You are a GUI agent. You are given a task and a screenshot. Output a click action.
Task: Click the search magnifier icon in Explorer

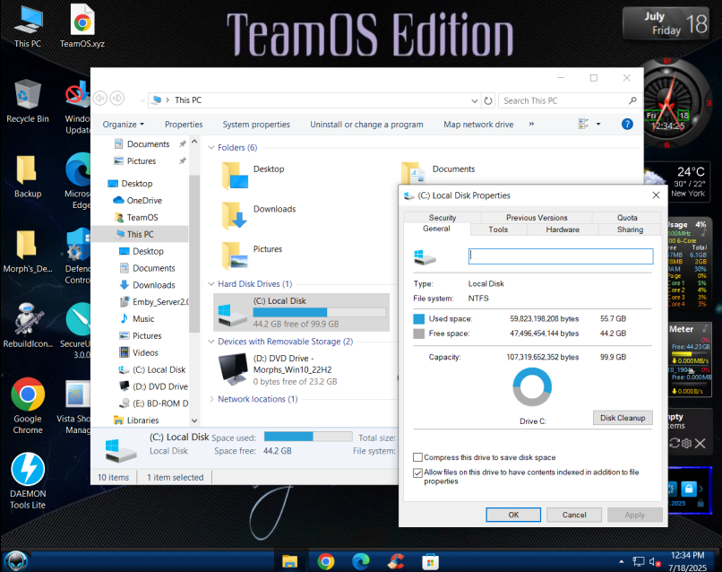[632, 100]
